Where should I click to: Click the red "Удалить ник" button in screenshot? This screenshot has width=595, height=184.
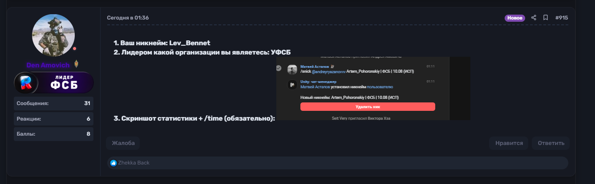click(x=368, y=107)
